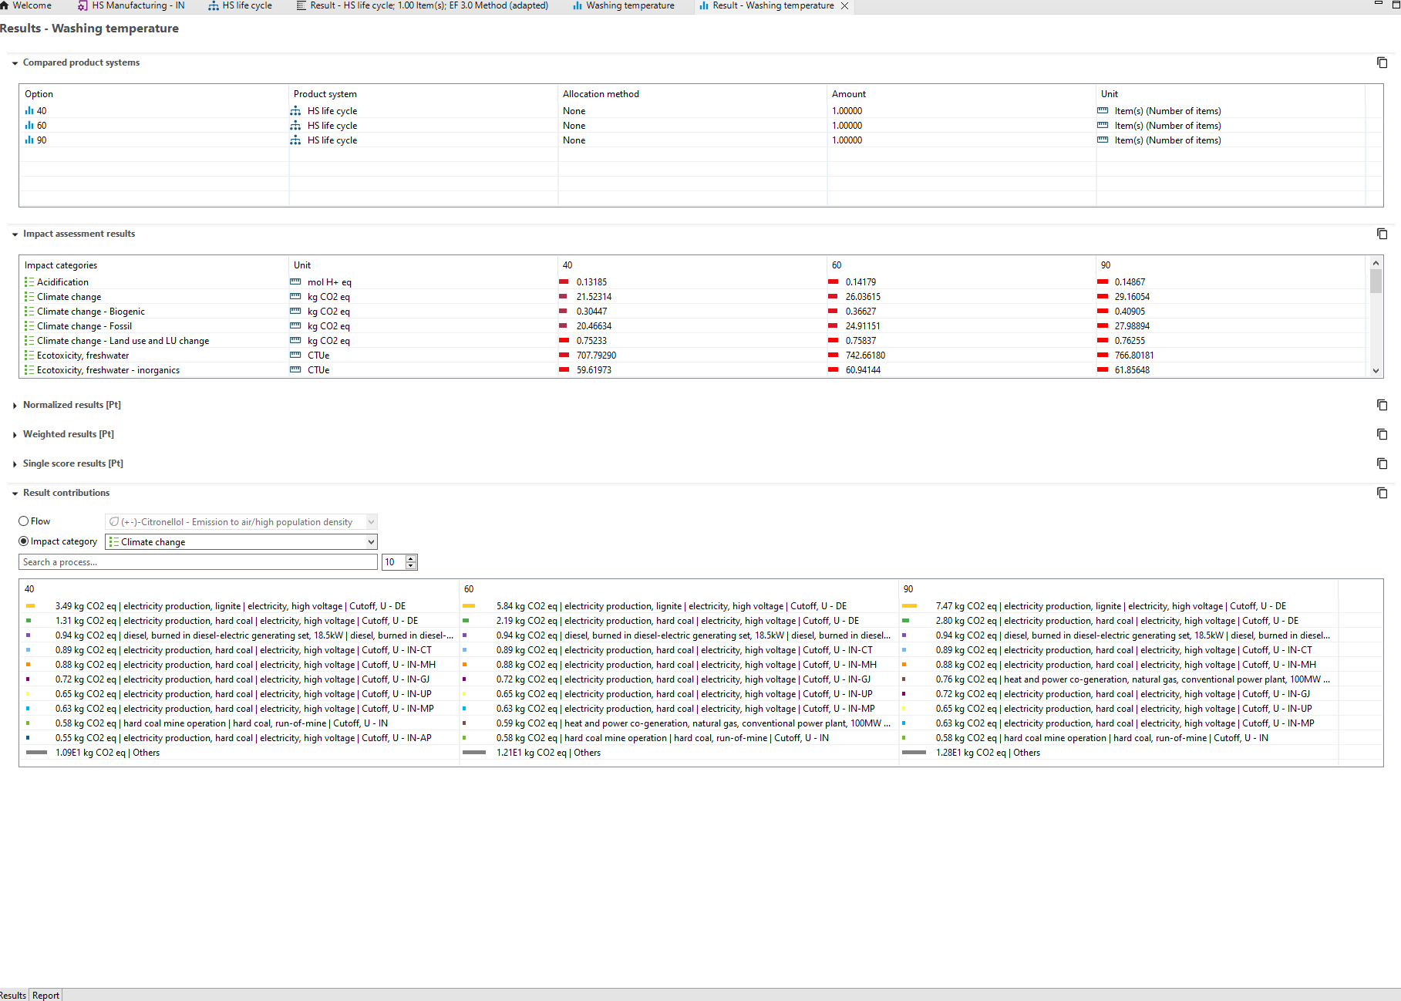Open the Report tab at bottom

45,995
